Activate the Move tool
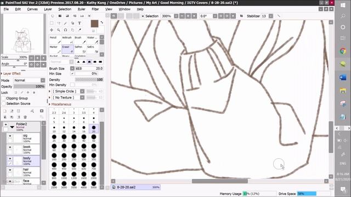351x197 pixels. point(52,30)
